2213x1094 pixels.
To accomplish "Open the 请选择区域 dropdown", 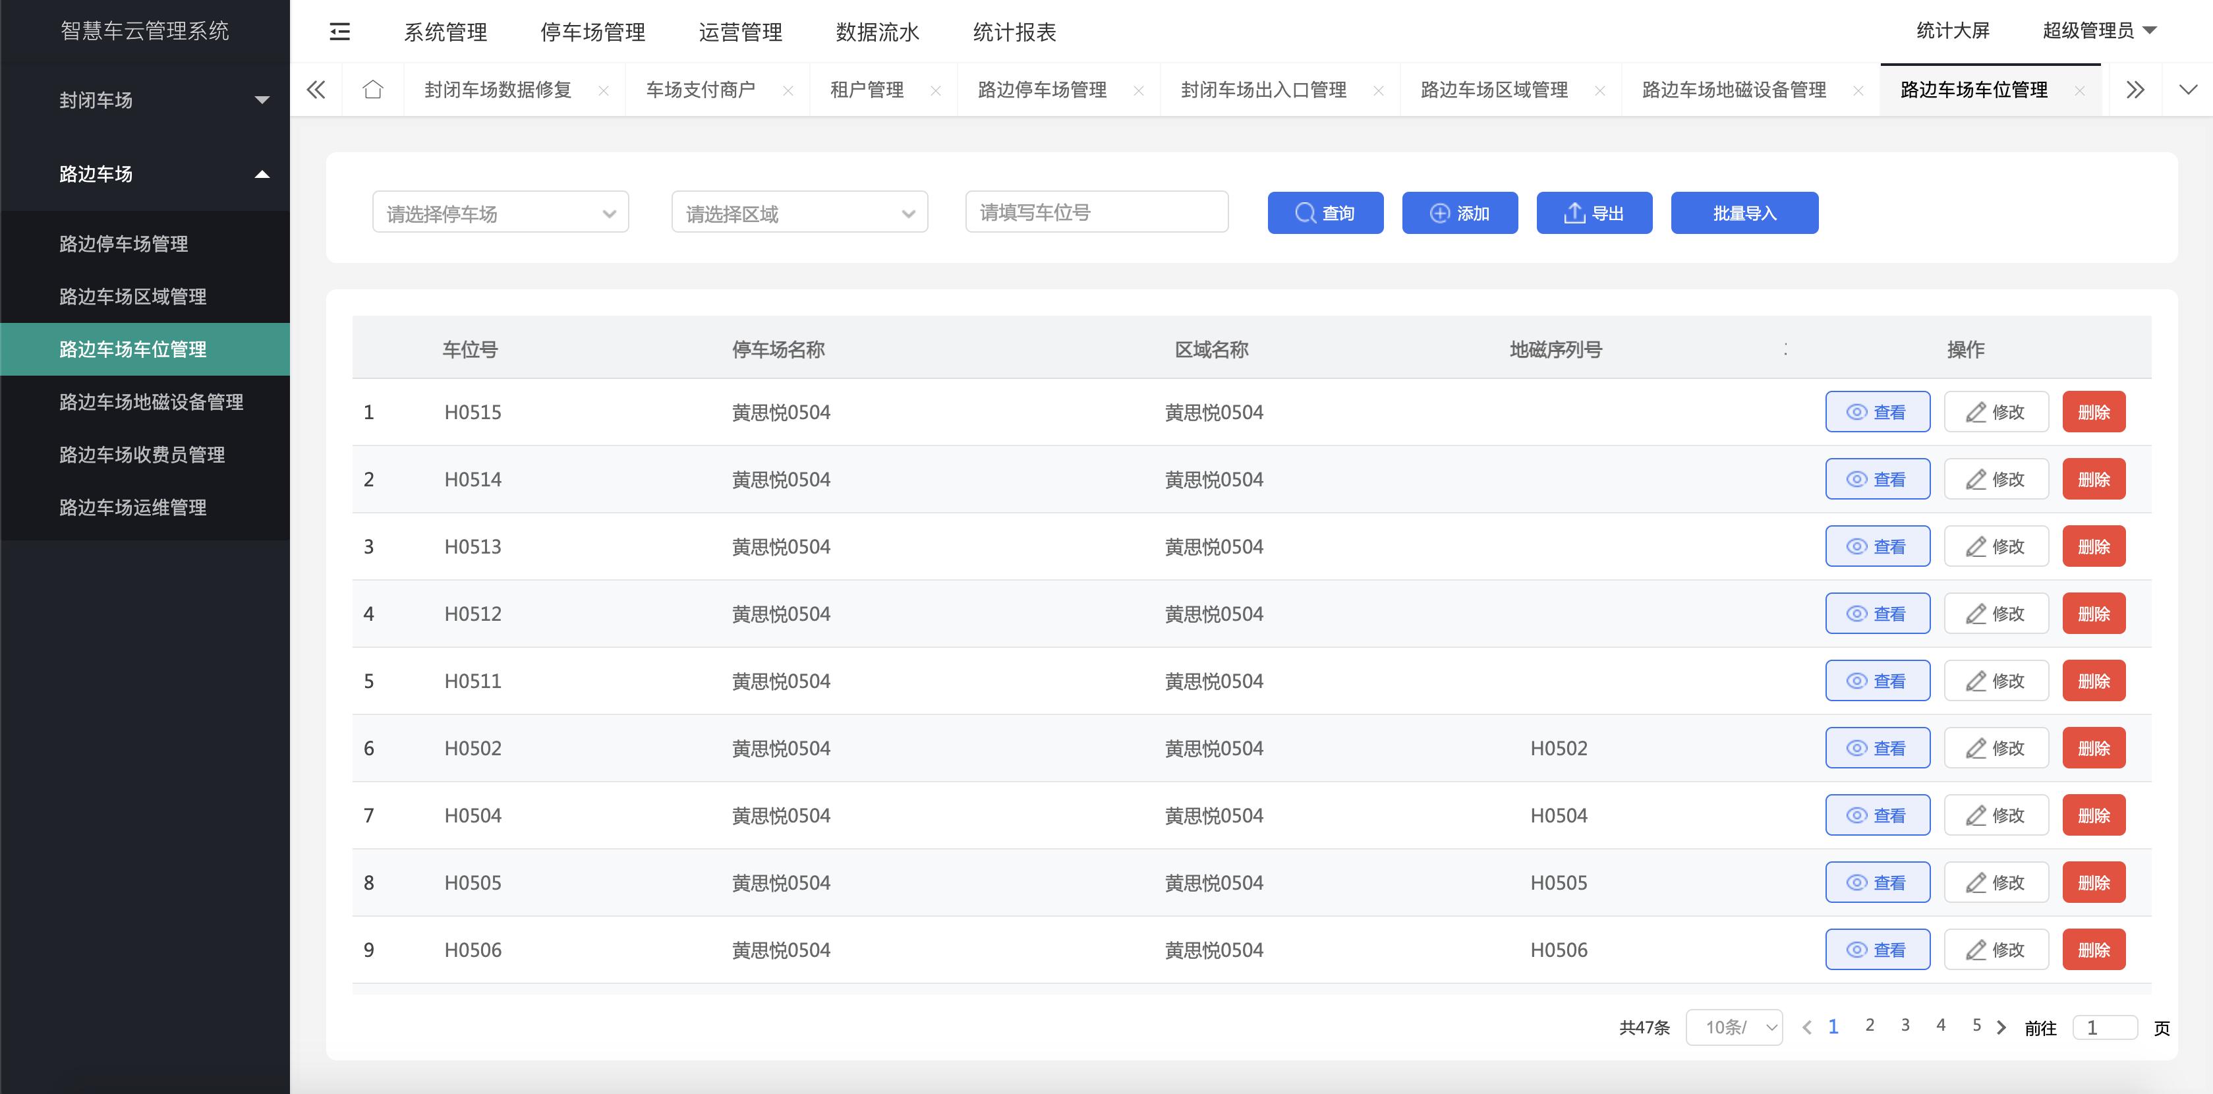I will 799,212.
